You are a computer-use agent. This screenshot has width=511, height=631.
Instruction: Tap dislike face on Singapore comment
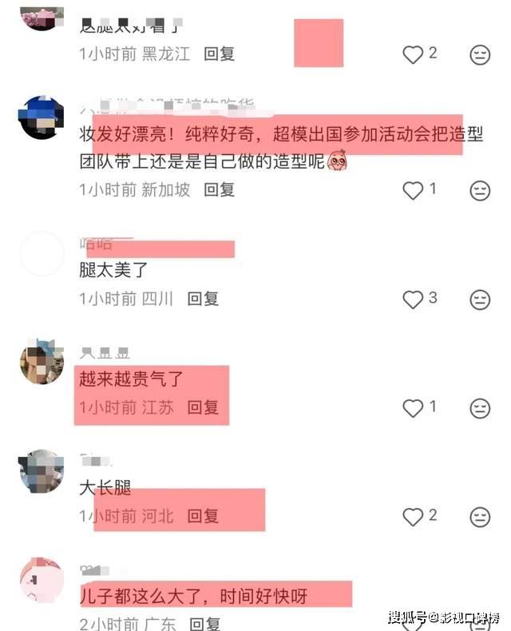pyautogui.click(x=480, y=190)
